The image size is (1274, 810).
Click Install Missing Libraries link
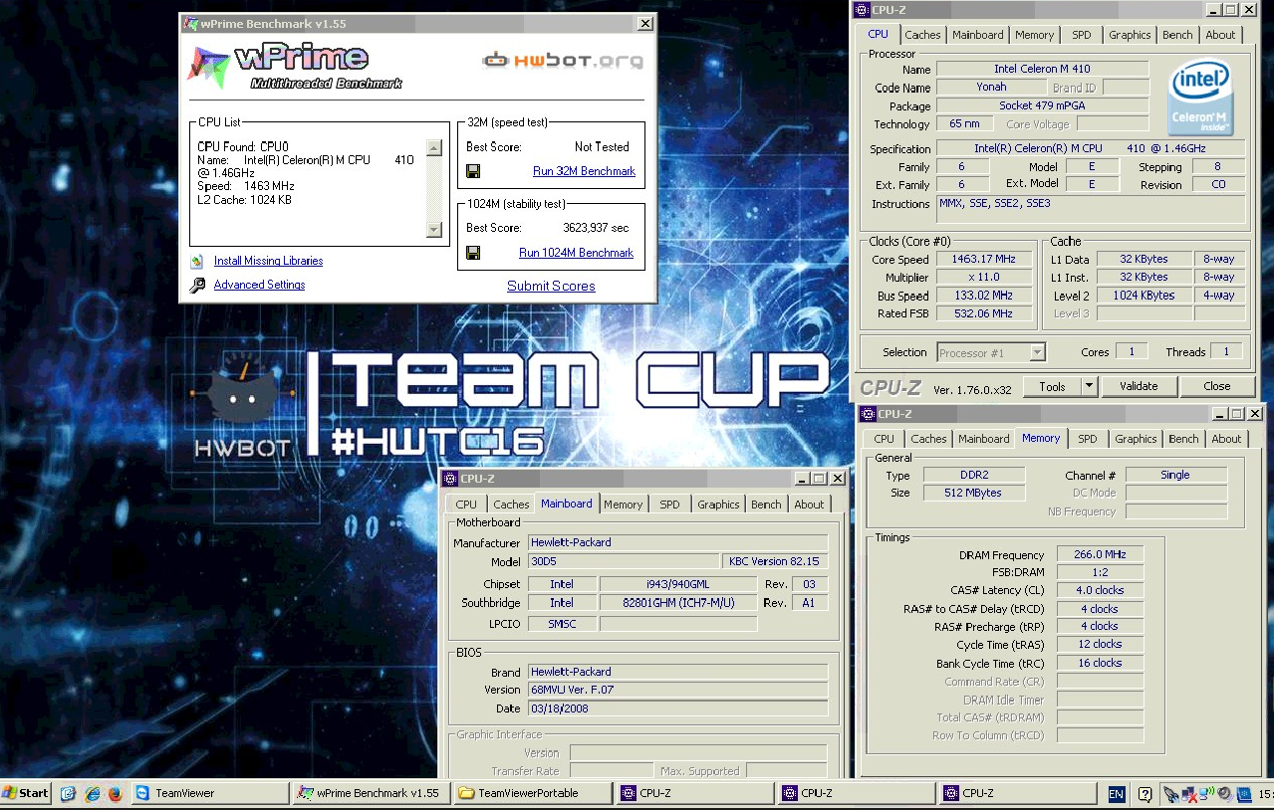[268, 261]
